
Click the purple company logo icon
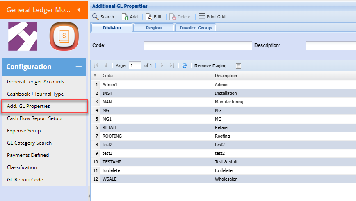pyautogui.click(x=23, y=37)
